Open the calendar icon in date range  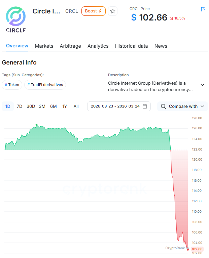click(x=145, y=106)
